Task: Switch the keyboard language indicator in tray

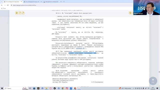Action: (x=148, y=88)
